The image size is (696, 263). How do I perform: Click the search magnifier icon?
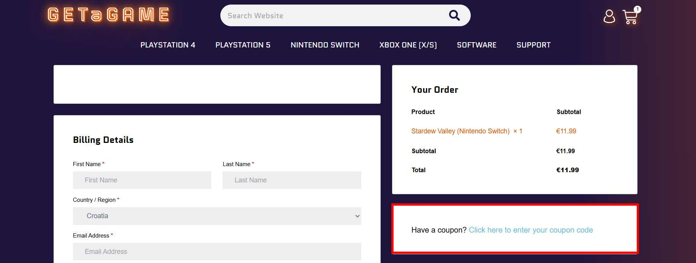pos(454,16)
